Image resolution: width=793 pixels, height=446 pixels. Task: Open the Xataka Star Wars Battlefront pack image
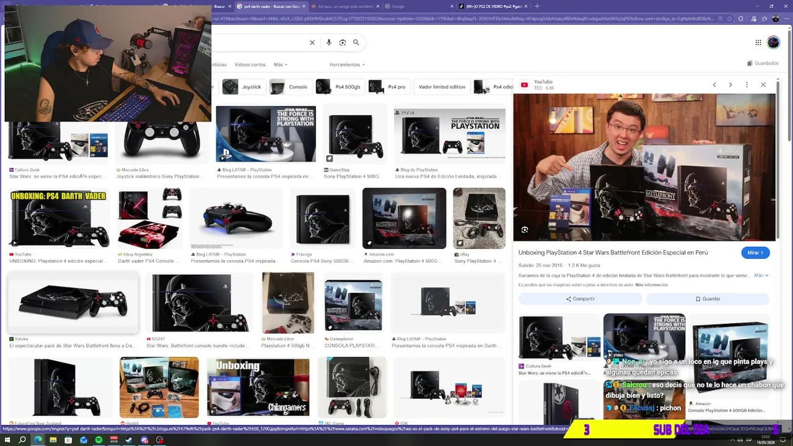(73, 303)
